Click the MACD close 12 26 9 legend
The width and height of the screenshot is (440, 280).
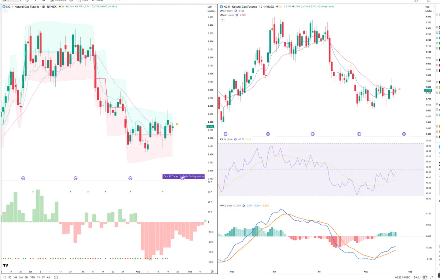coord(230,206)
